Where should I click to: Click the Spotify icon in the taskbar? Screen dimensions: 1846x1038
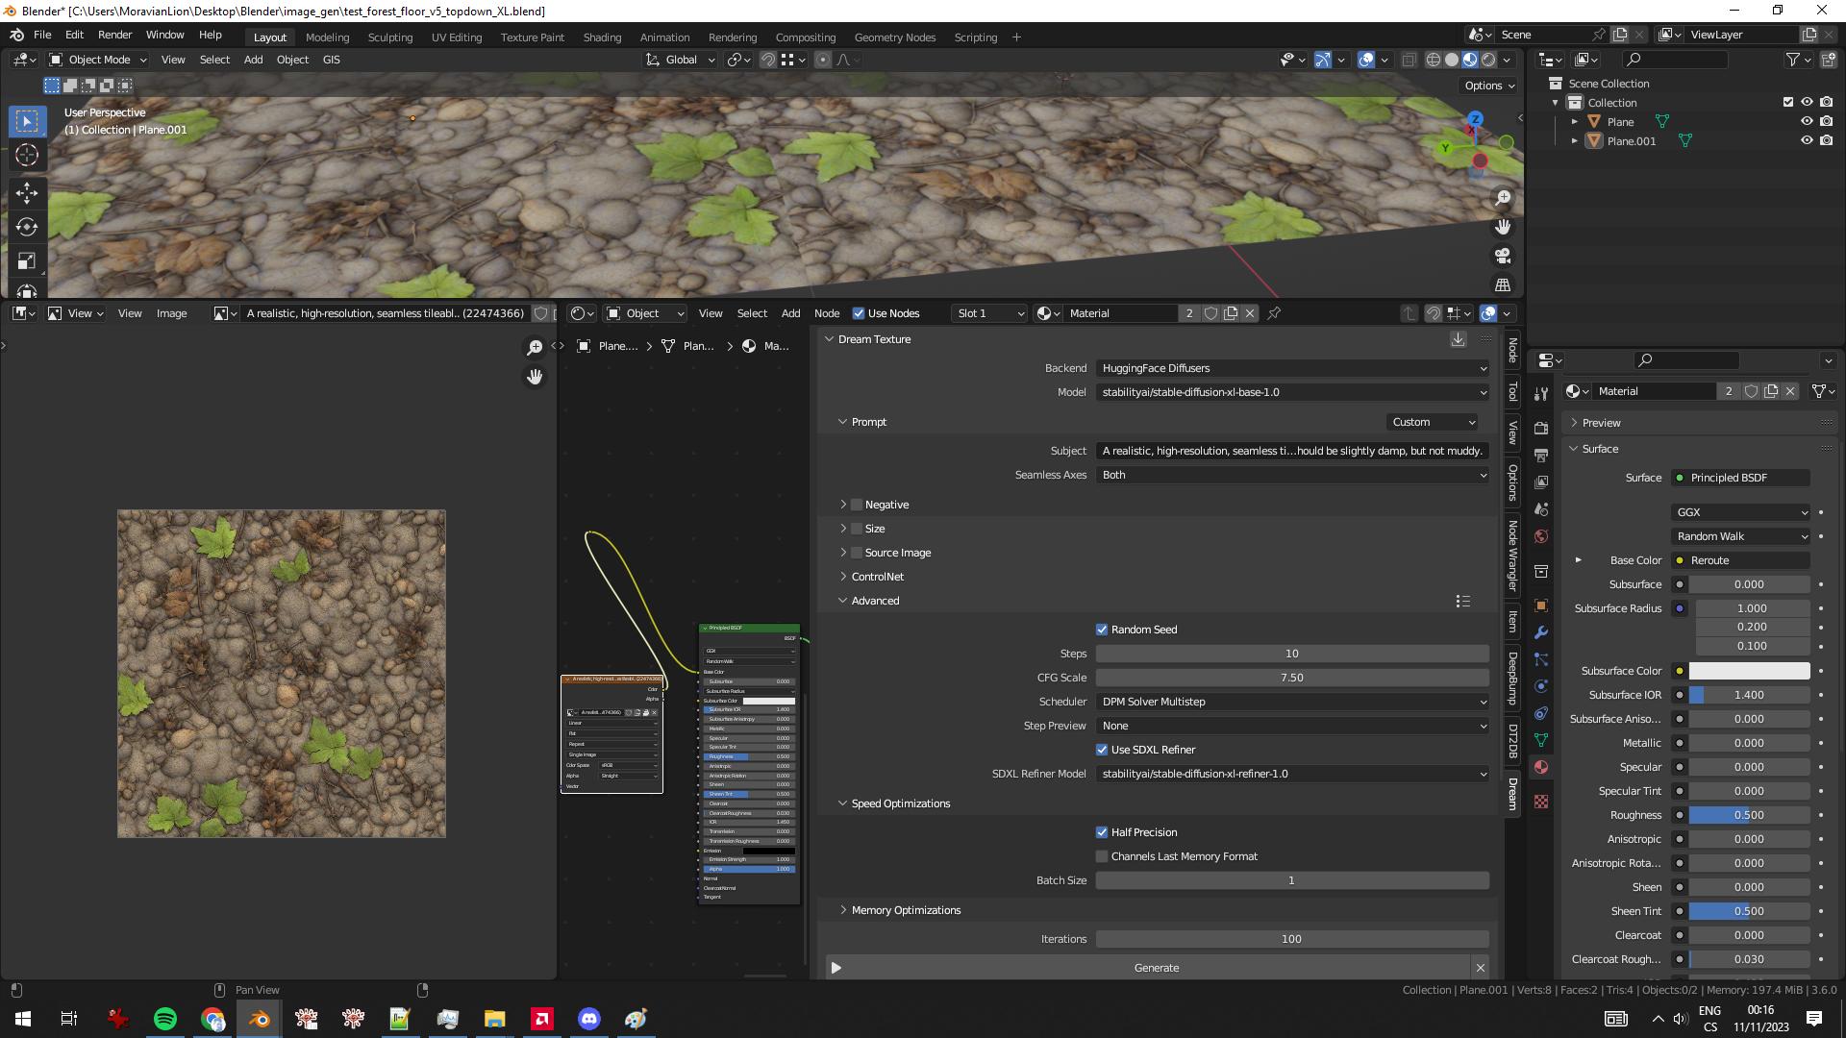165,1019
